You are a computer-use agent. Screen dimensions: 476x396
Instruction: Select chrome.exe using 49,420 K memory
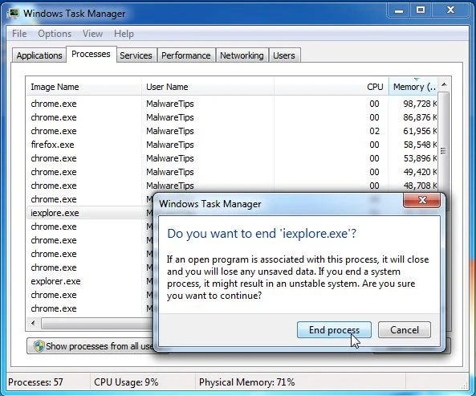tap(232, 172)
